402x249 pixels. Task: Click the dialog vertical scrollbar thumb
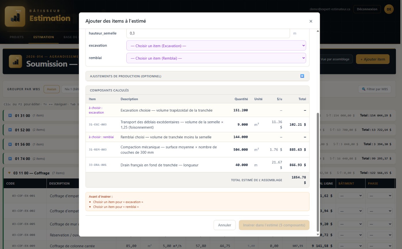point(318,172)
